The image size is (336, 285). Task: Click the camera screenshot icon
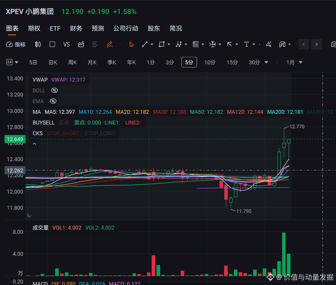point(333,44)
